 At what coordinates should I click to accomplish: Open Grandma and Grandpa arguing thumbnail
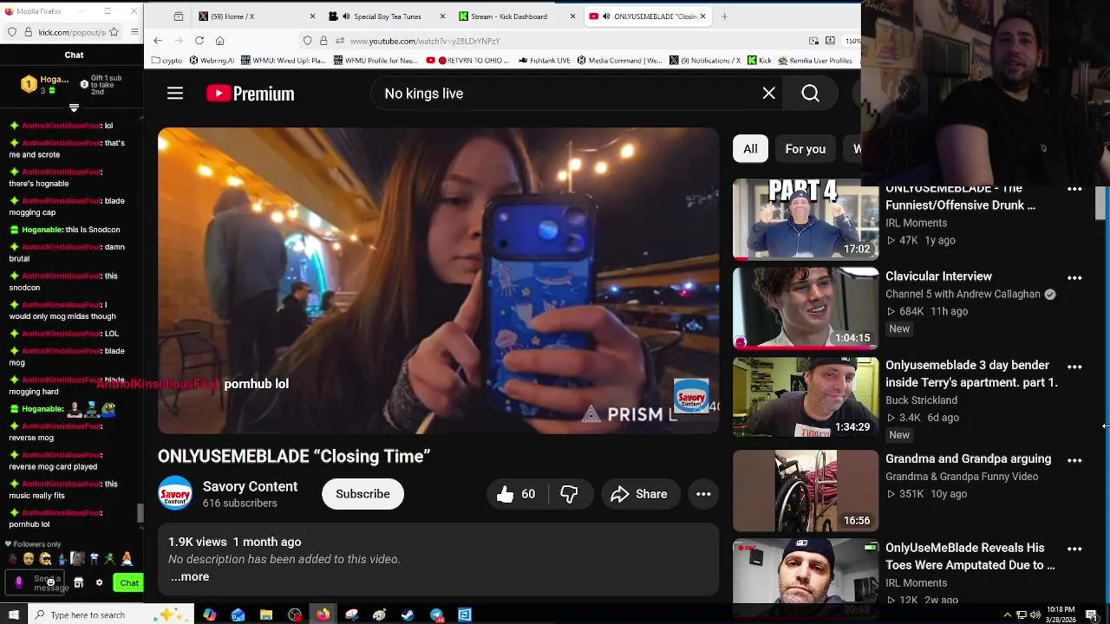tap(806, 491)
